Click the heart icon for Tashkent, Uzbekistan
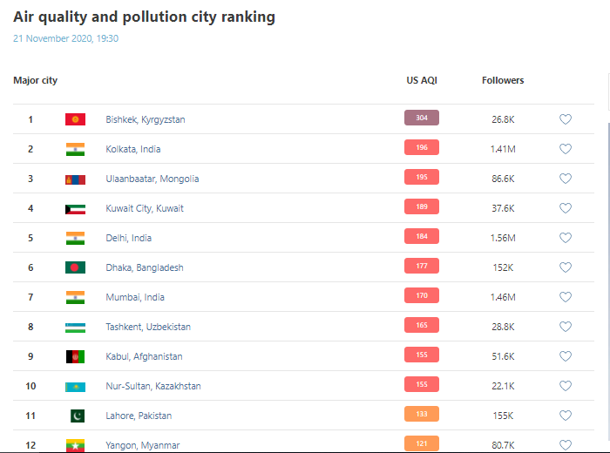The image size is (610, 453). (x=565, y=327)
